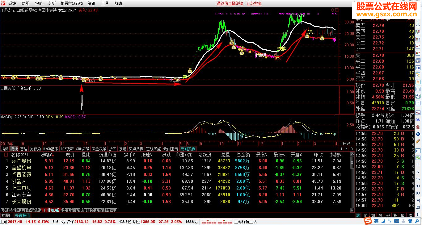Click the blue four-arrow move icon
The height and width of the screenshot is (225, 422).
(x=418, y=134)
